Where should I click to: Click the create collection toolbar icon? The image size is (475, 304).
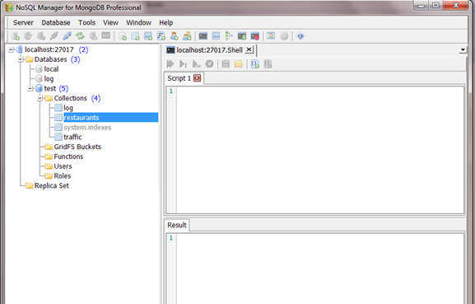click(135, 36)
